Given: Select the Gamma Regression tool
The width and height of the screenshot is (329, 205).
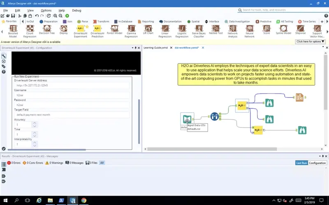Looking at the screenshot, I should tap(131, 31).
